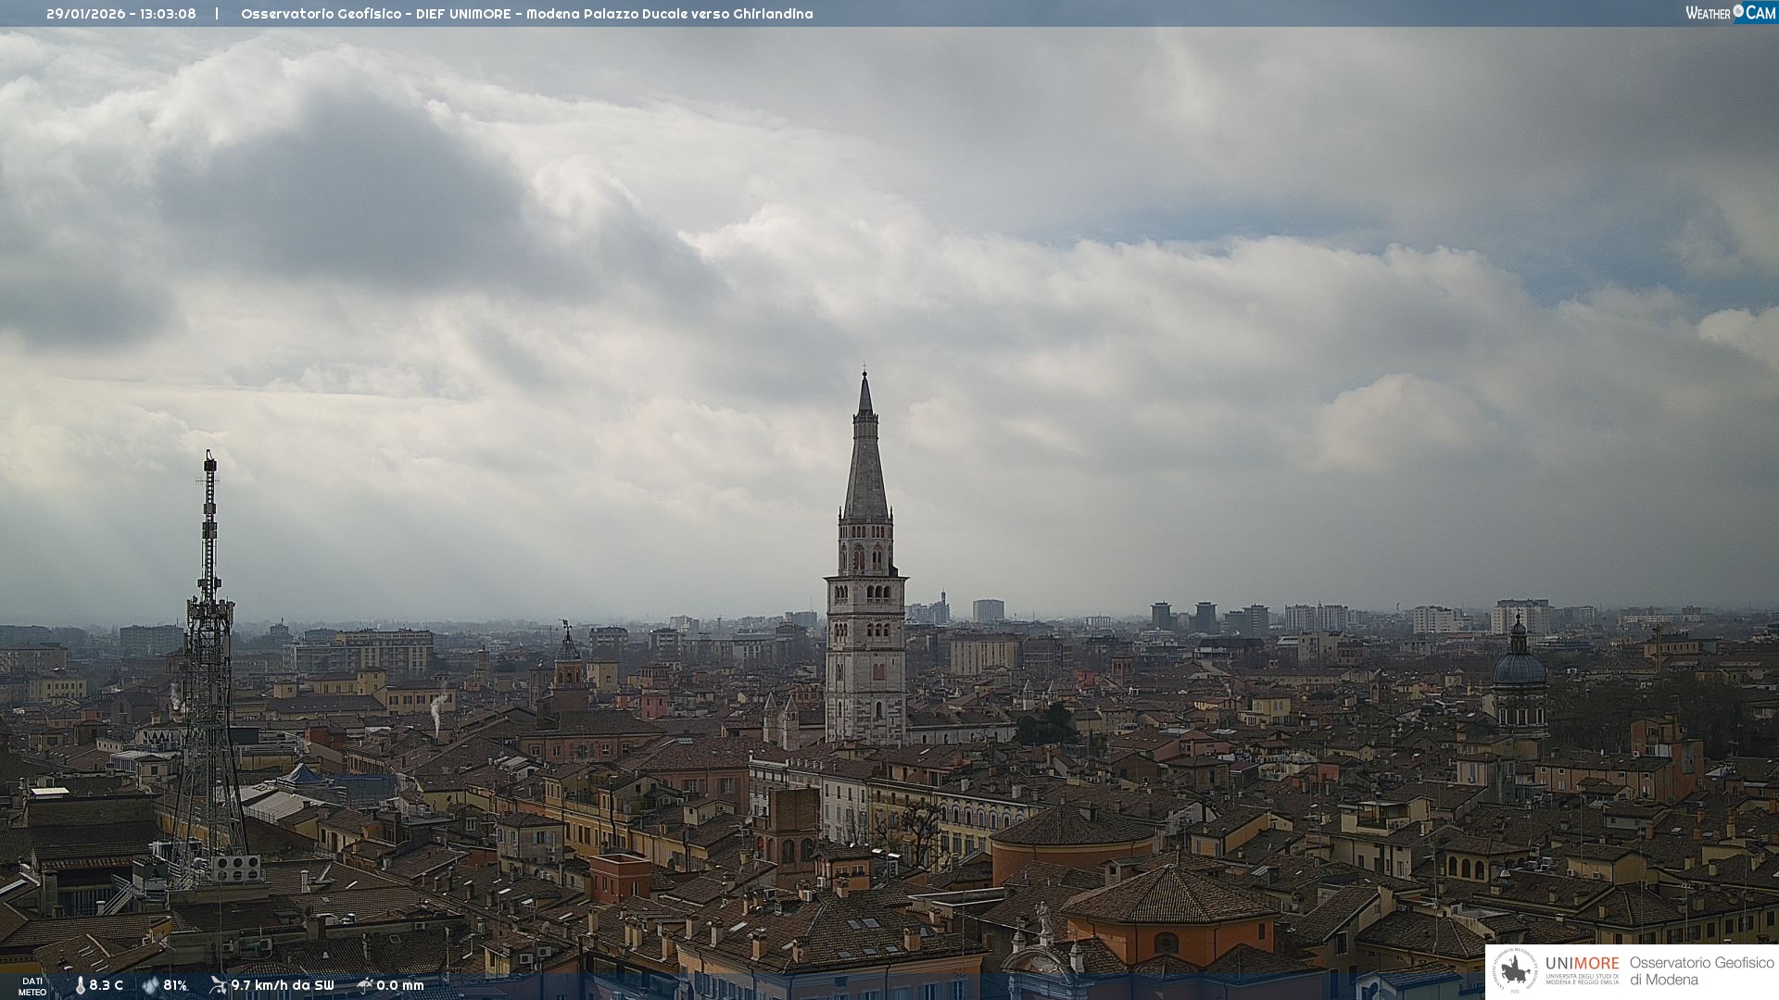Click the top of the radio antenna mast
Image resolution: width=1779 pixels, height=1000 pixels.
tap(210, 457)
